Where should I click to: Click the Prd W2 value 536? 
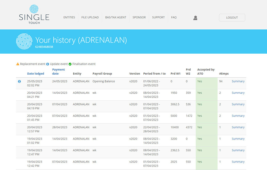coord(188,104)
